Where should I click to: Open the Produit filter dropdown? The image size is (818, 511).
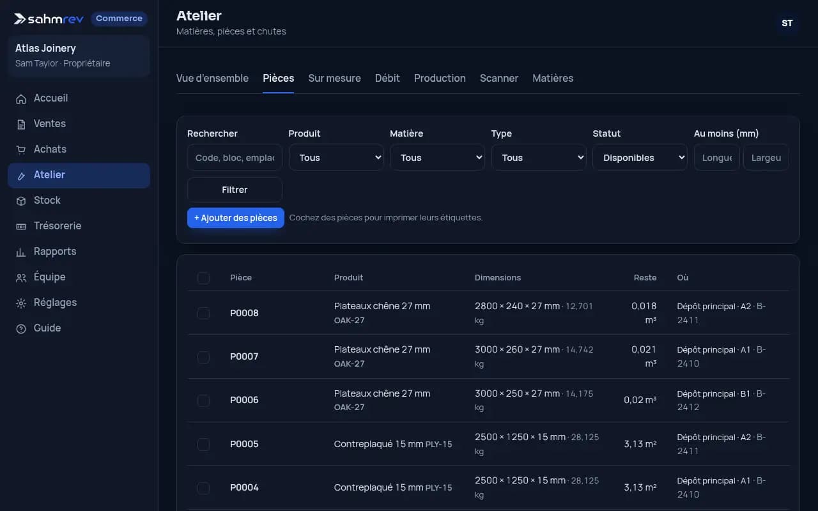click(336, 158)
